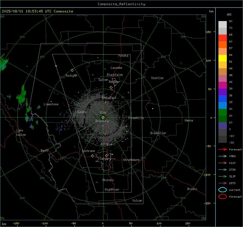Screen dimensions: 243x227
Task: Click the Composite_Reflectivity title
Action: [x=122, y=4]
